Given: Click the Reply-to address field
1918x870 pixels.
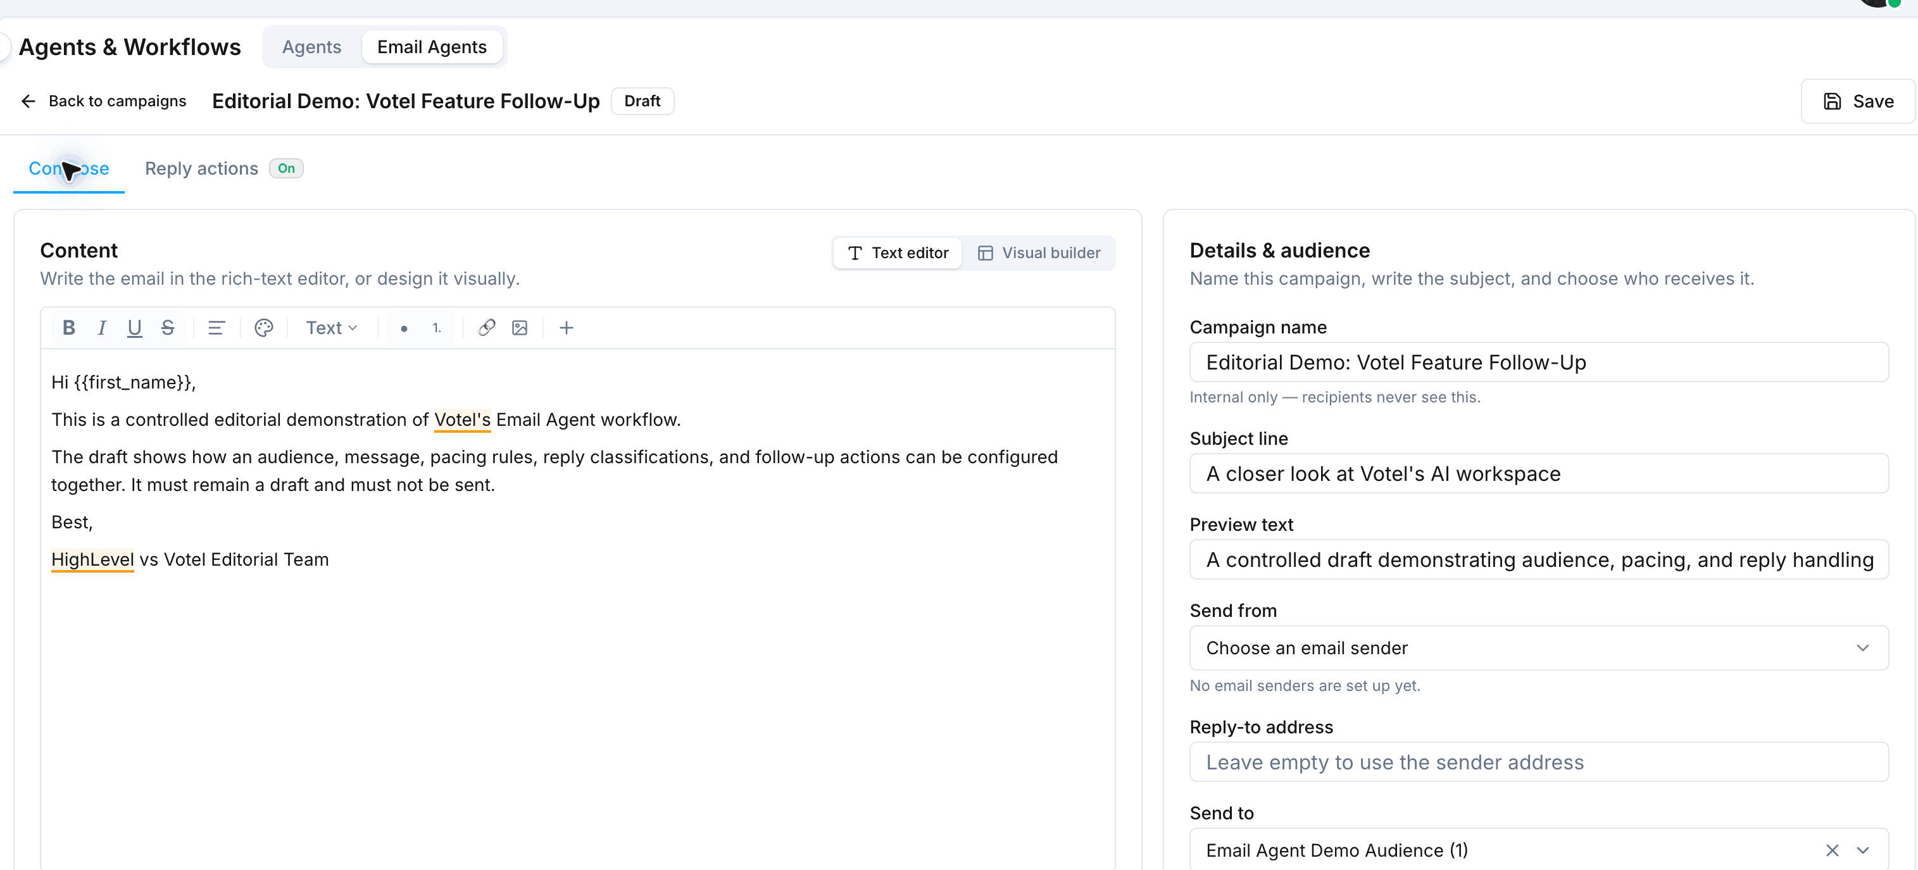Looking at the screenshot, I should point(1538,762).
